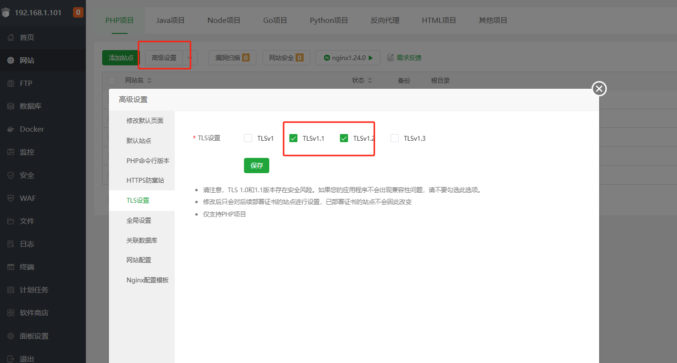Click the monitor icon beside 监控
The width and height of the screenshot is (677, 363).
[11, 152]
